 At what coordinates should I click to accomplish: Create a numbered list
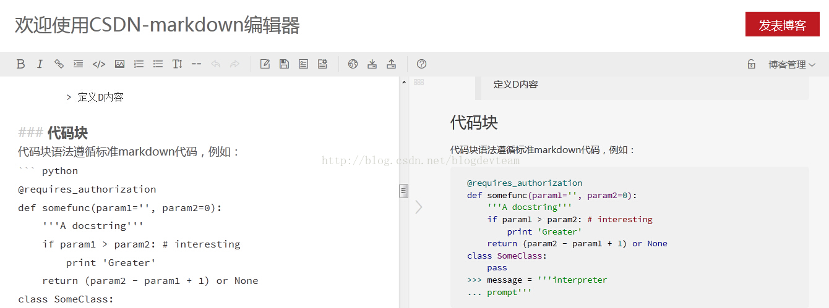point(139,64)
